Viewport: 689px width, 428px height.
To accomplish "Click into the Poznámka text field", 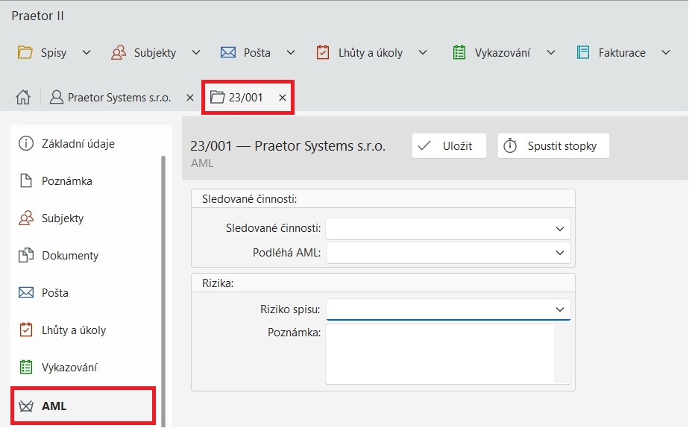I will (x=440, y=353).
